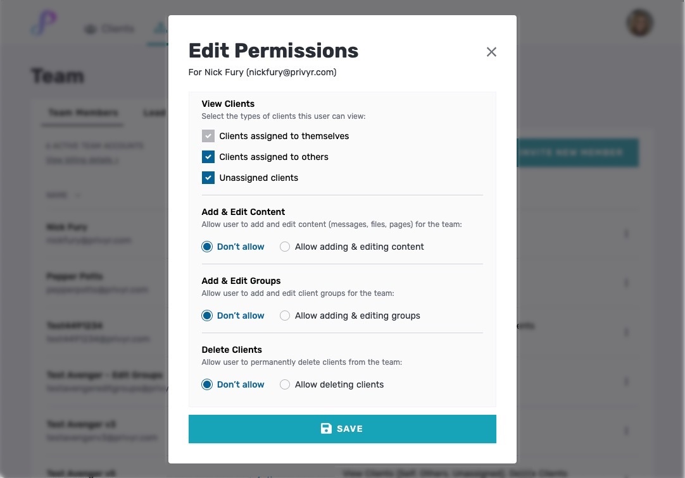Click the save disk icon in SAVE button
Image resolution: width=685 pixels, height=478 pixels.
click(x=325, y=428)
